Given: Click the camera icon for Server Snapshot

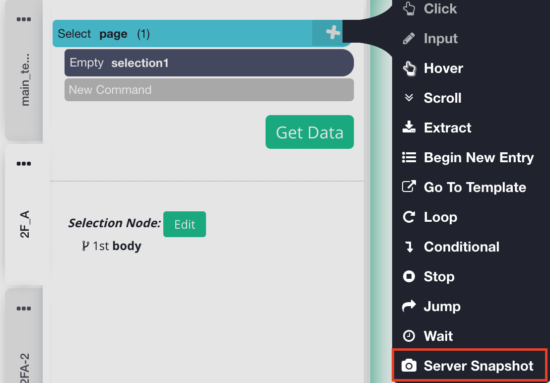Looking at the screenshot, I should (x=409, y=366).
